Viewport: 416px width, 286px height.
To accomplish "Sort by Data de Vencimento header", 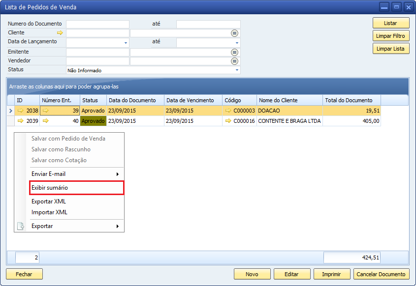I will [193, 100].
